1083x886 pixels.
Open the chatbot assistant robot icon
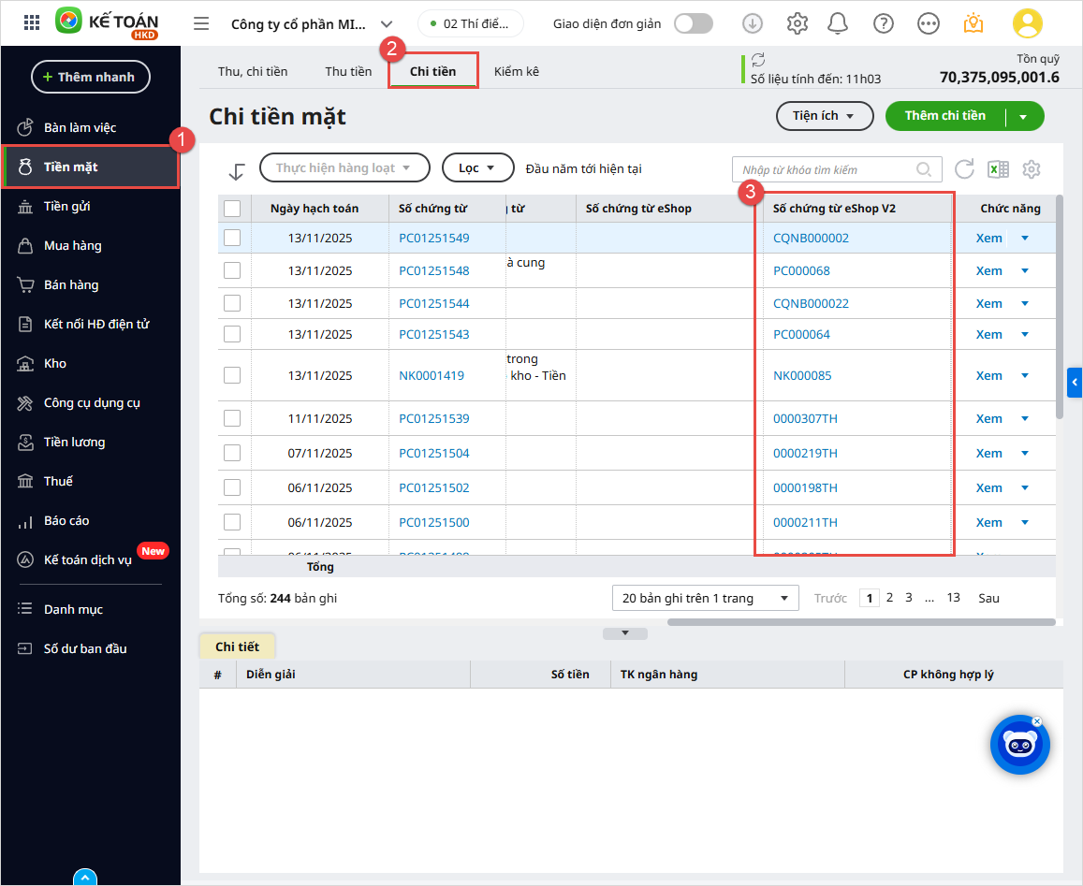(1019, 746)
